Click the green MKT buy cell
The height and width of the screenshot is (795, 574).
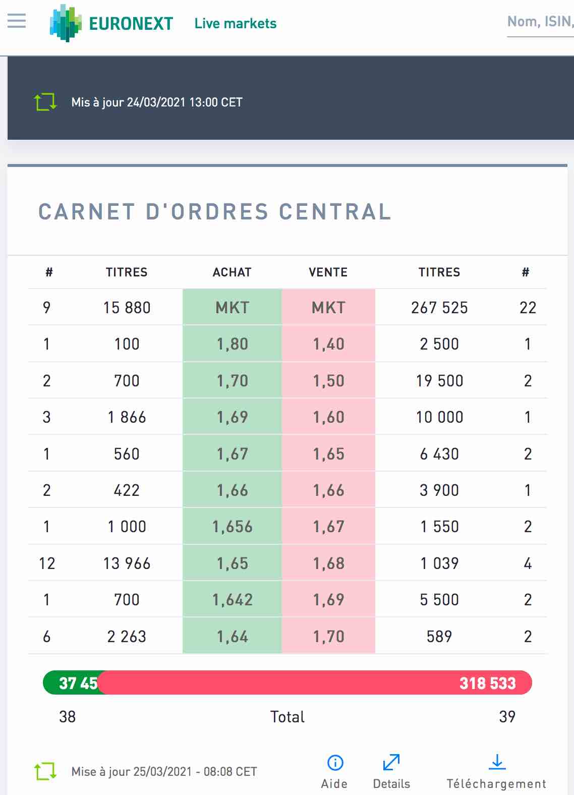point(232,307)
